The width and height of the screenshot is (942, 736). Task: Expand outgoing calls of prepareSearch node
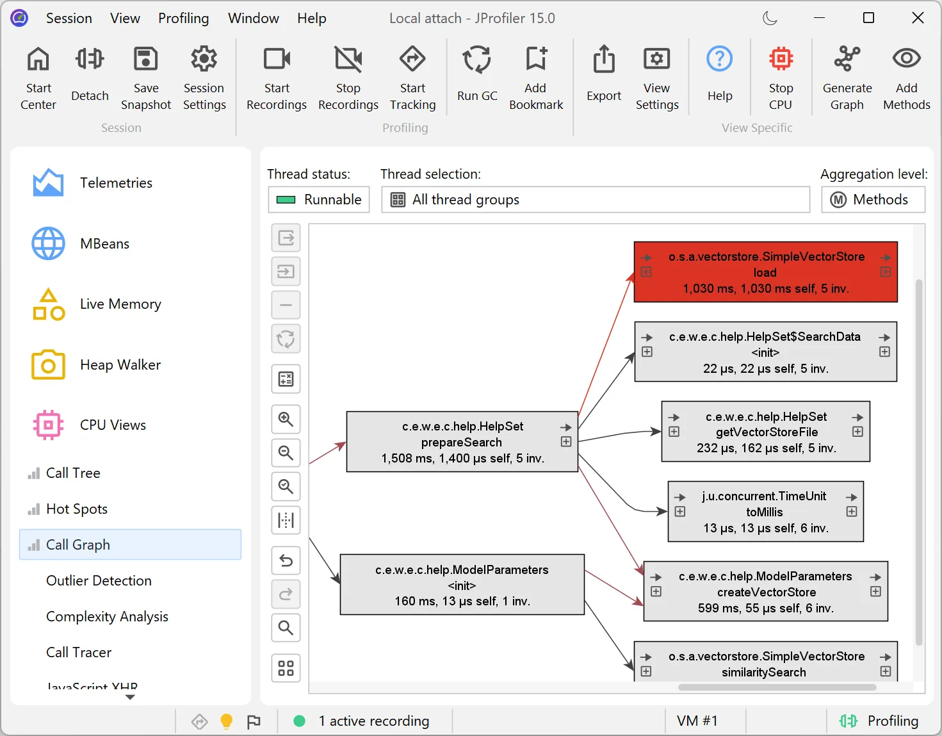click(x=566, y=442)
